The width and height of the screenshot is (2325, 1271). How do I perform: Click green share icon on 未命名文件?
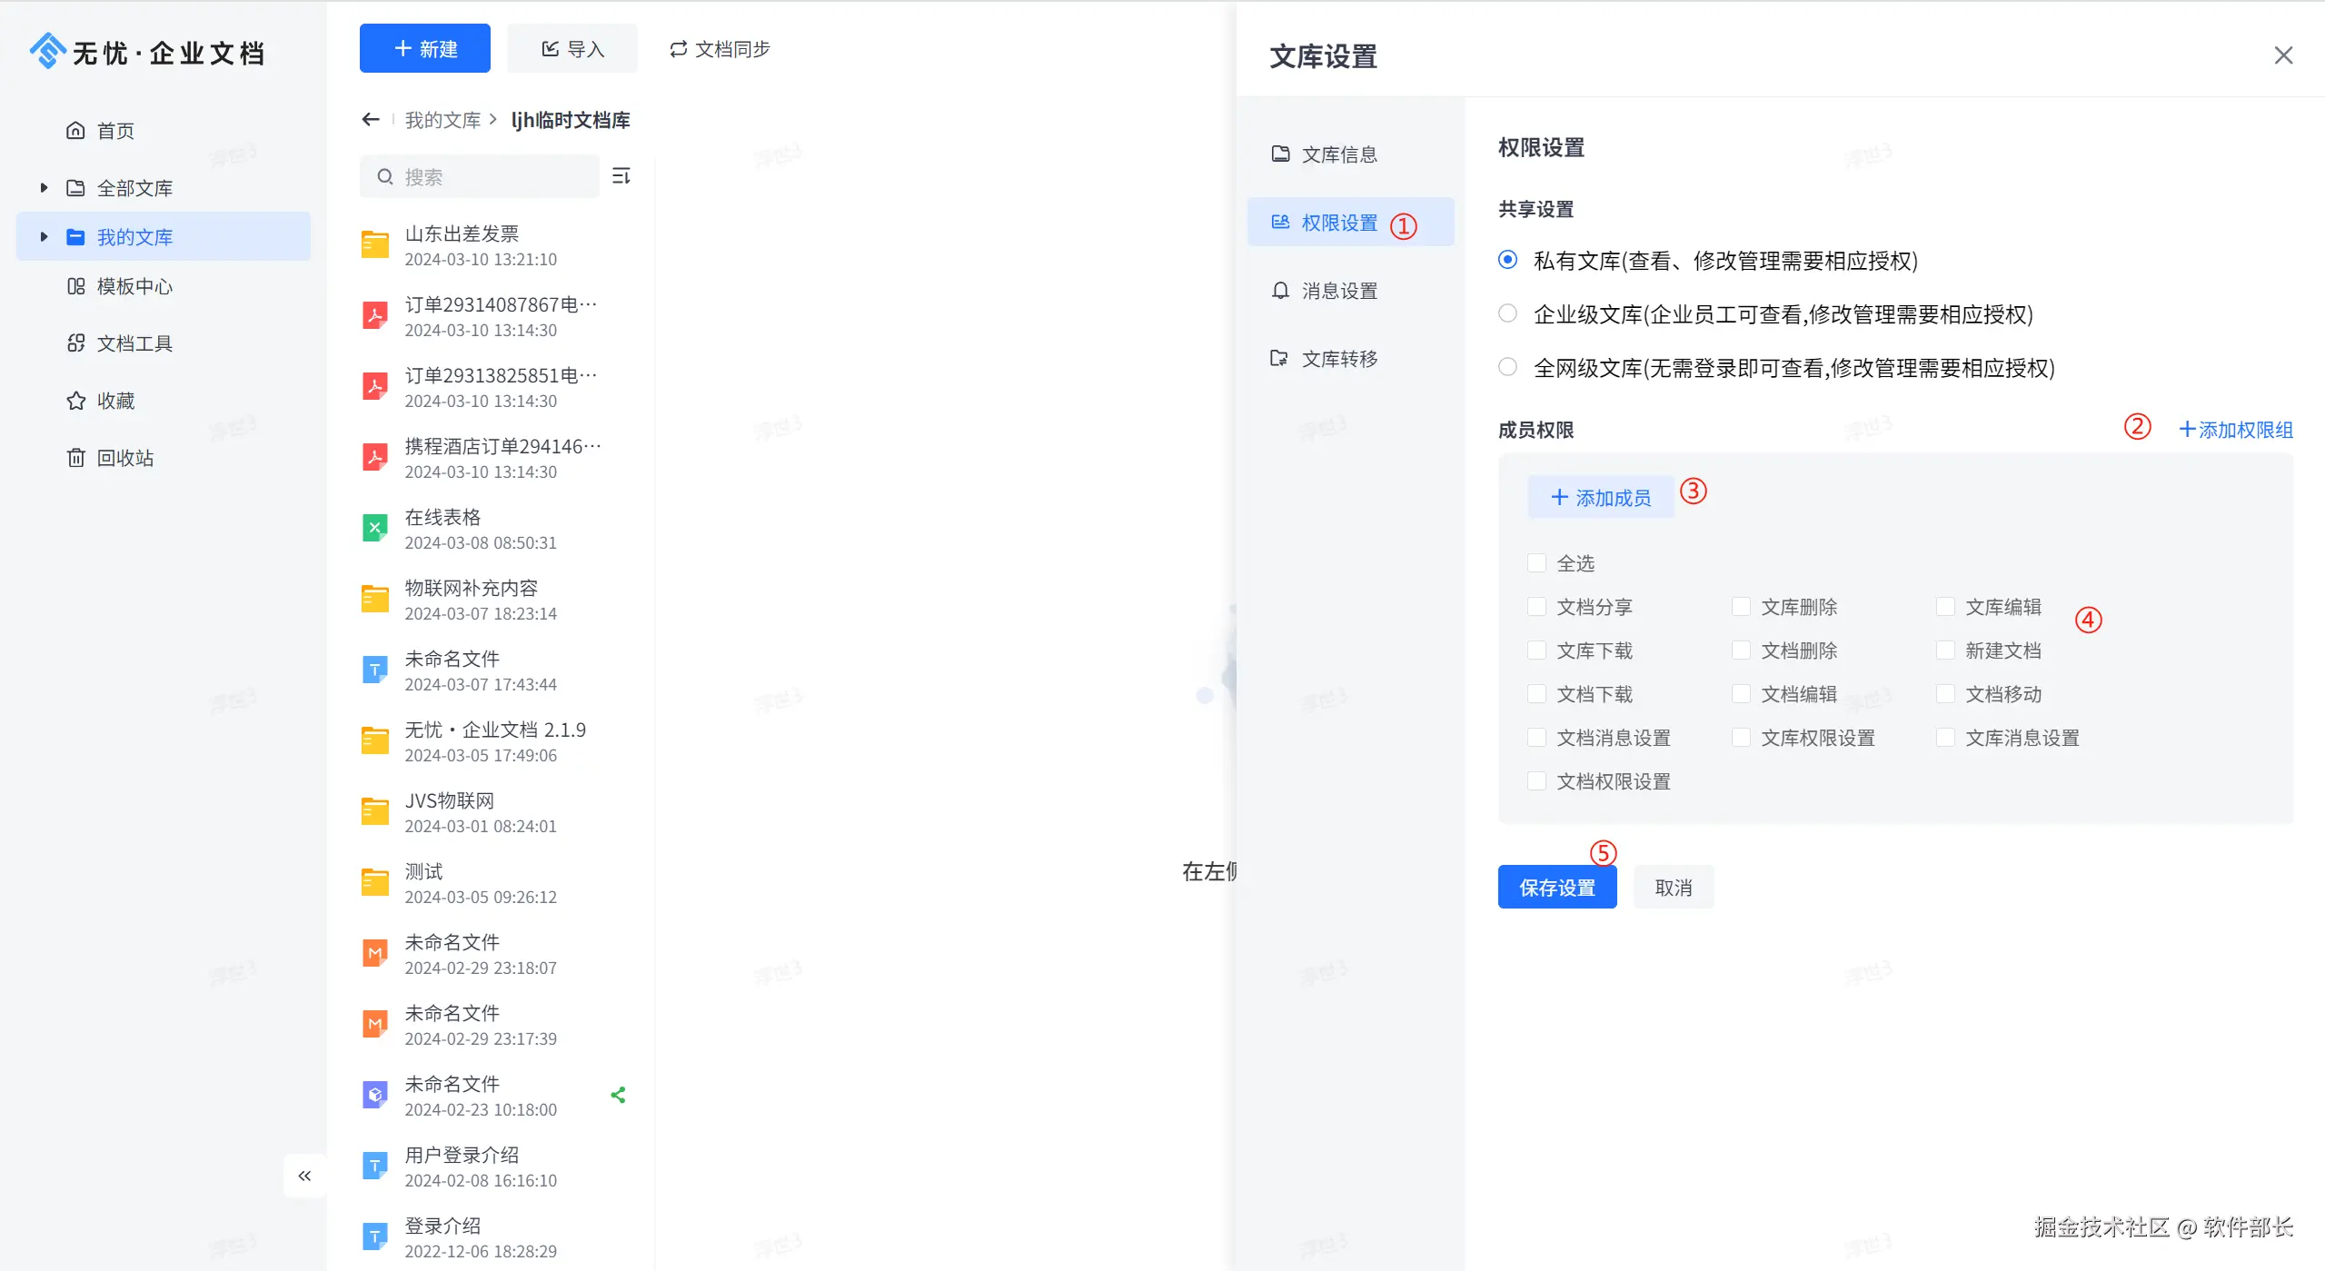point(619,1096)
